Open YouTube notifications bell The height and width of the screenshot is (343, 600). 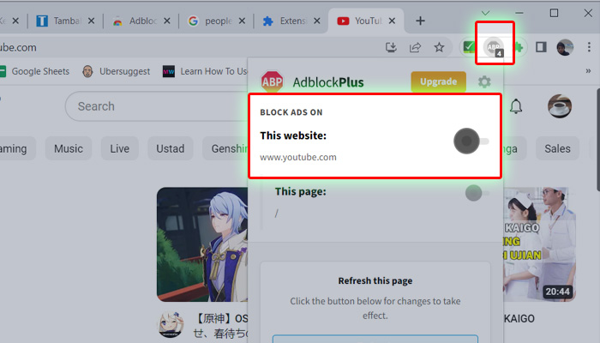pos(516,106)
